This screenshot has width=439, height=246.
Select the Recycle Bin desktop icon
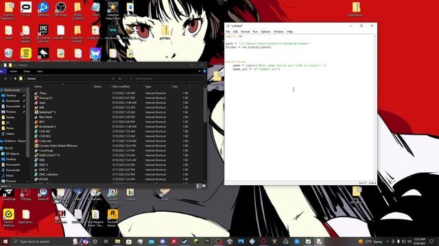pos(9,55)
